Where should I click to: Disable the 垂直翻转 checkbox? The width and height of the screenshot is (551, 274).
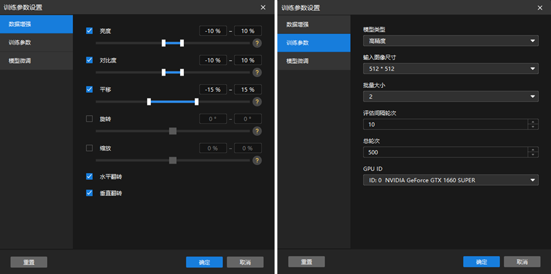89,193
